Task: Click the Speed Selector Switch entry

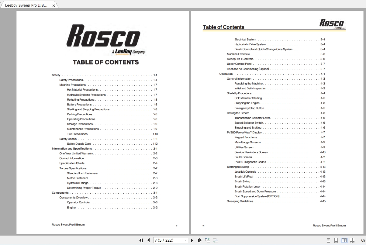Action: click(x=280, y=123)
